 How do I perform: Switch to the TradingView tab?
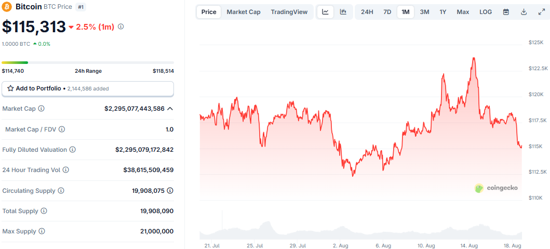289,12
